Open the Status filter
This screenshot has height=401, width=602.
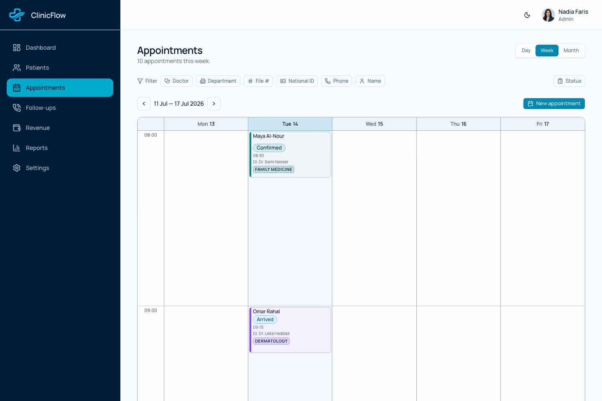pos(569,81)
